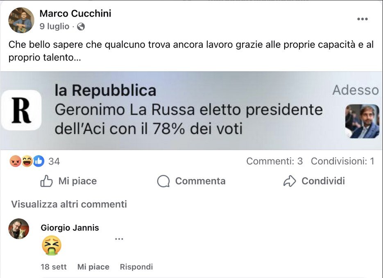Image resolution: width=383 pixels, height=278 pixels.
Task: Open the comment options three-dot menu
Action: (119, 239)
